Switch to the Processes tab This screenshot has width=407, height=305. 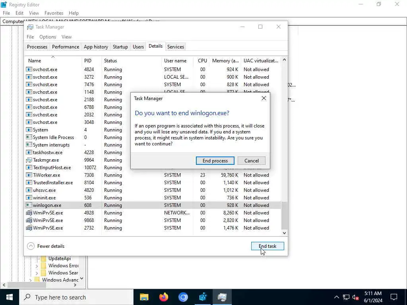(x=37, y=47)
